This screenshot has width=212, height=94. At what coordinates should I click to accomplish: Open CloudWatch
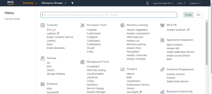pyautogui.click(x=93, y=67)
